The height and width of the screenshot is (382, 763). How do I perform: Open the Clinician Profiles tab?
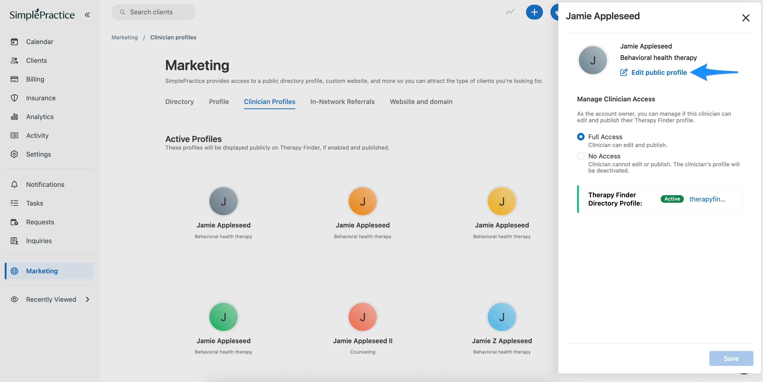[270, 102]
